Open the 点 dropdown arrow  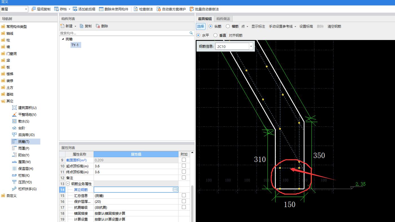tap(247, 26)
